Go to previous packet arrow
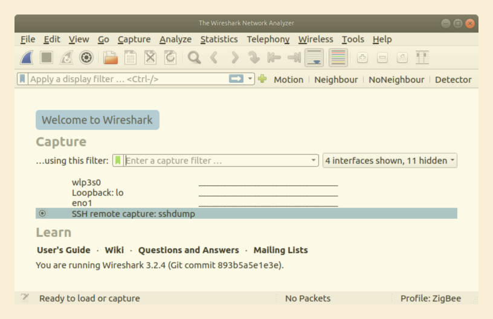Viewport: 493px width, 319px height. (x=214, y=58)
